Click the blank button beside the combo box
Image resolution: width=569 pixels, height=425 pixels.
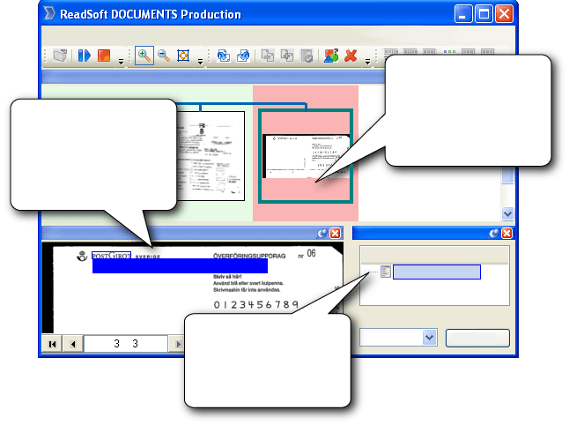coord(477,337)
